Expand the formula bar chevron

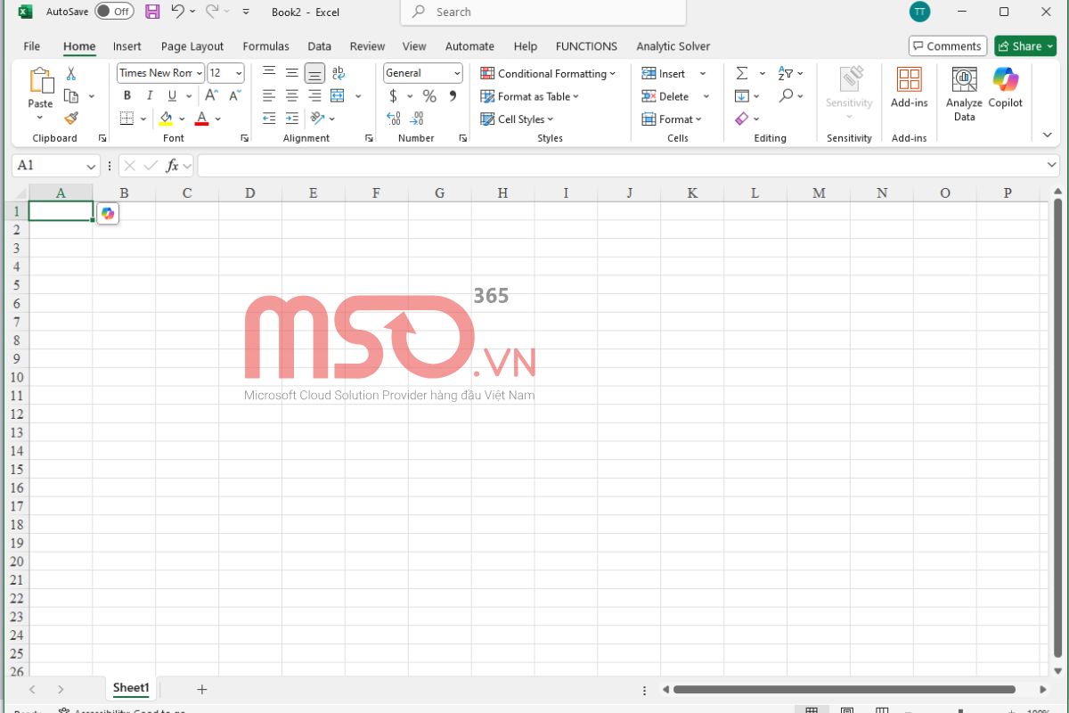1052,166
